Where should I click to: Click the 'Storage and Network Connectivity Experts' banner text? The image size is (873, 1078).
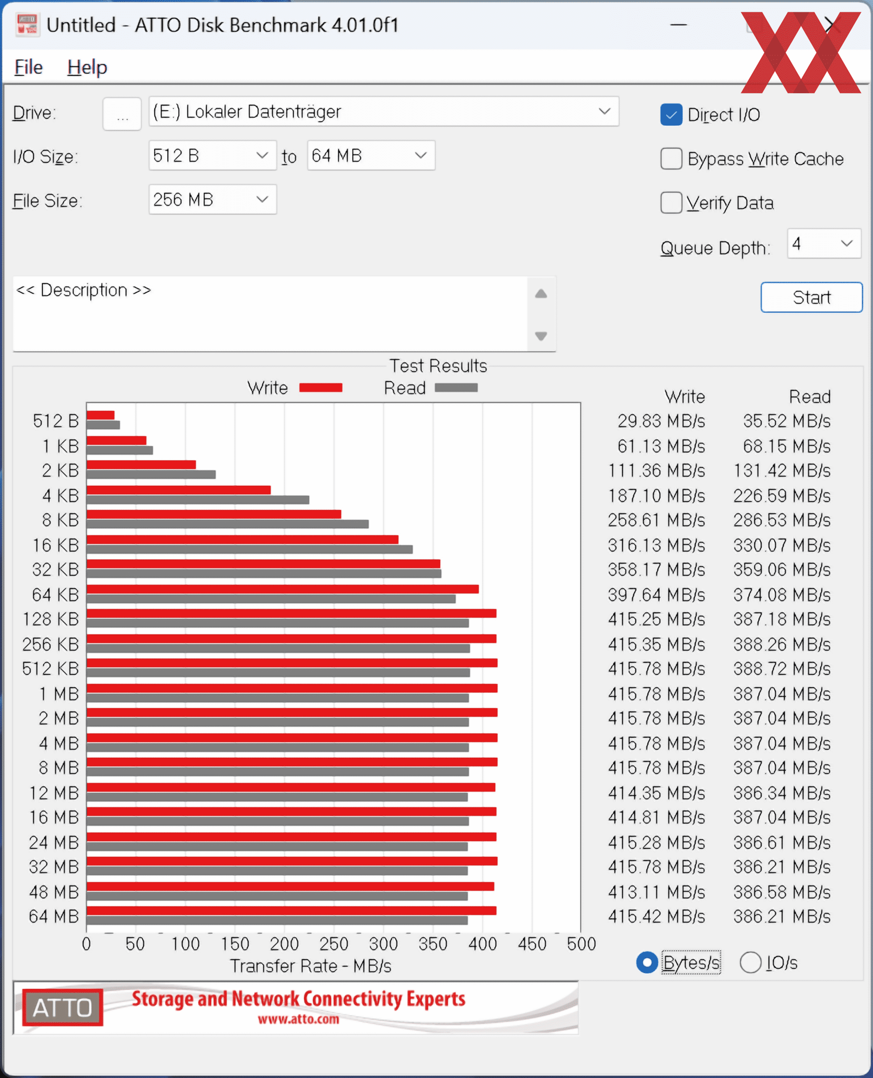click(x=298, y=999)
